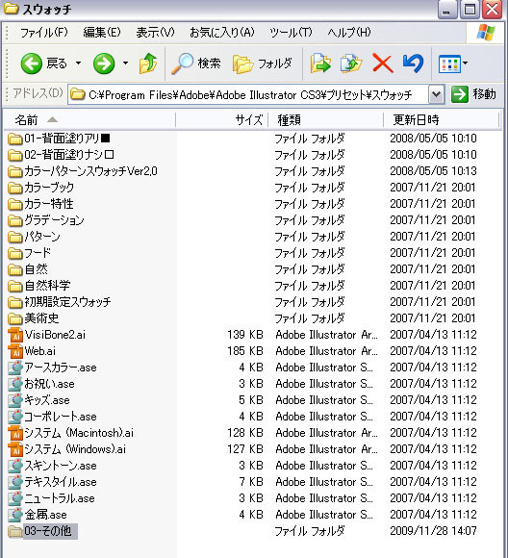Viewport: 508px width, 558px height.
Task: Select the システム (Macintosh).ai file icon
Action: 15,433
